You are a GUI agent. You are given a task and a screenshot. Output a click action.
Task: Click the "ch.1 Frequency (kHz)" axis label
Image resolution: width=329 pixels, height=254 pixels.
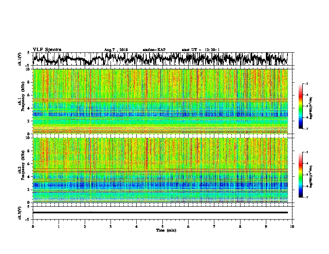21,96
